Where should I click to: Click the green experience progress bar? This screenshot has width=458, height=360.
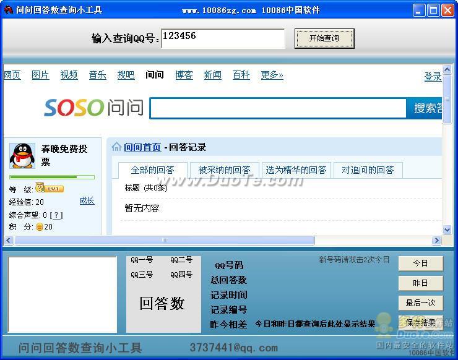52,178
